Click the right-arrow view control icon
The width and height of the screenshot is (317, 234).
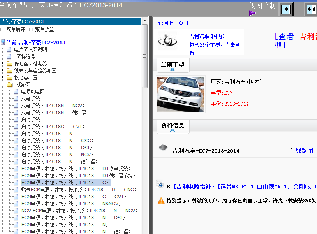286,9
